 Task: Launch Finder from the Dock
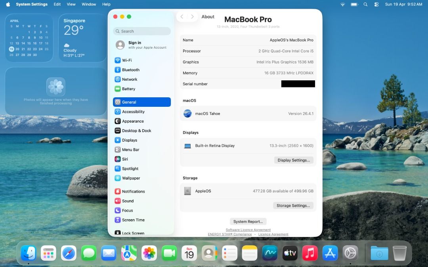click(29, 253)
